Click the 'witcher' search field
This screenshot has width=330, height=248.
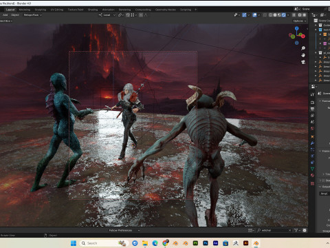coord(274,230)
